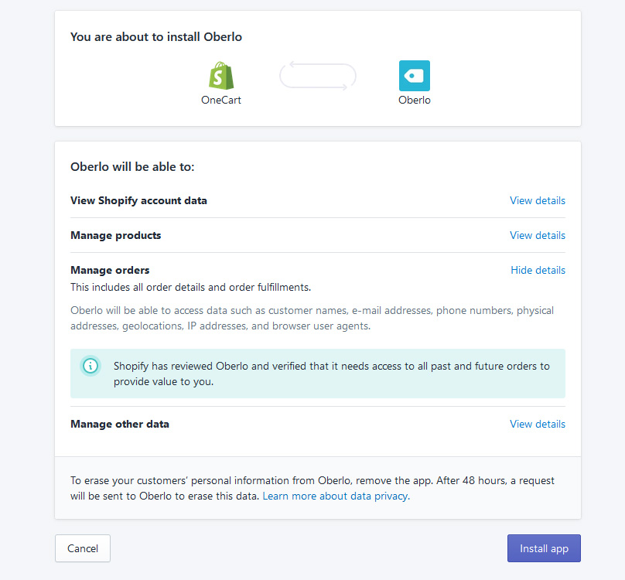Viewport: 625px width, 580px height.
Task: Click the Install app button
Action: pyautogui.click(x=544, y=548)
